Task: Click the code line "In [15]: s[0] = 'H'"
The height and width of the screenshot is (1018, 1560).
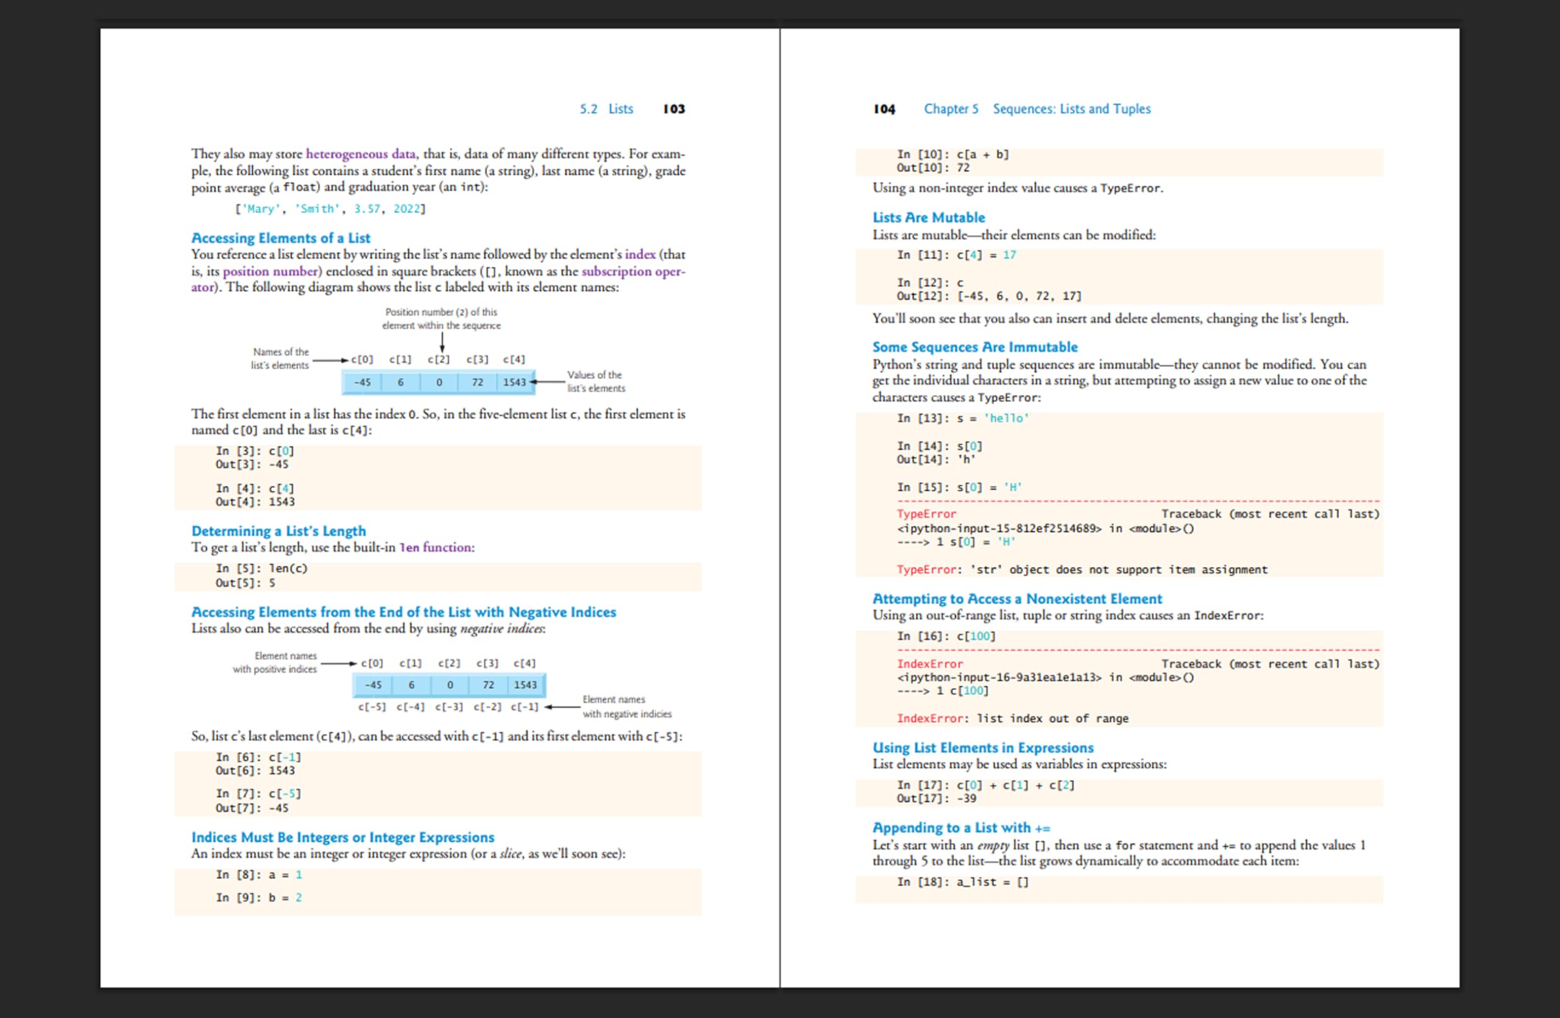Action: click(960, 488)
